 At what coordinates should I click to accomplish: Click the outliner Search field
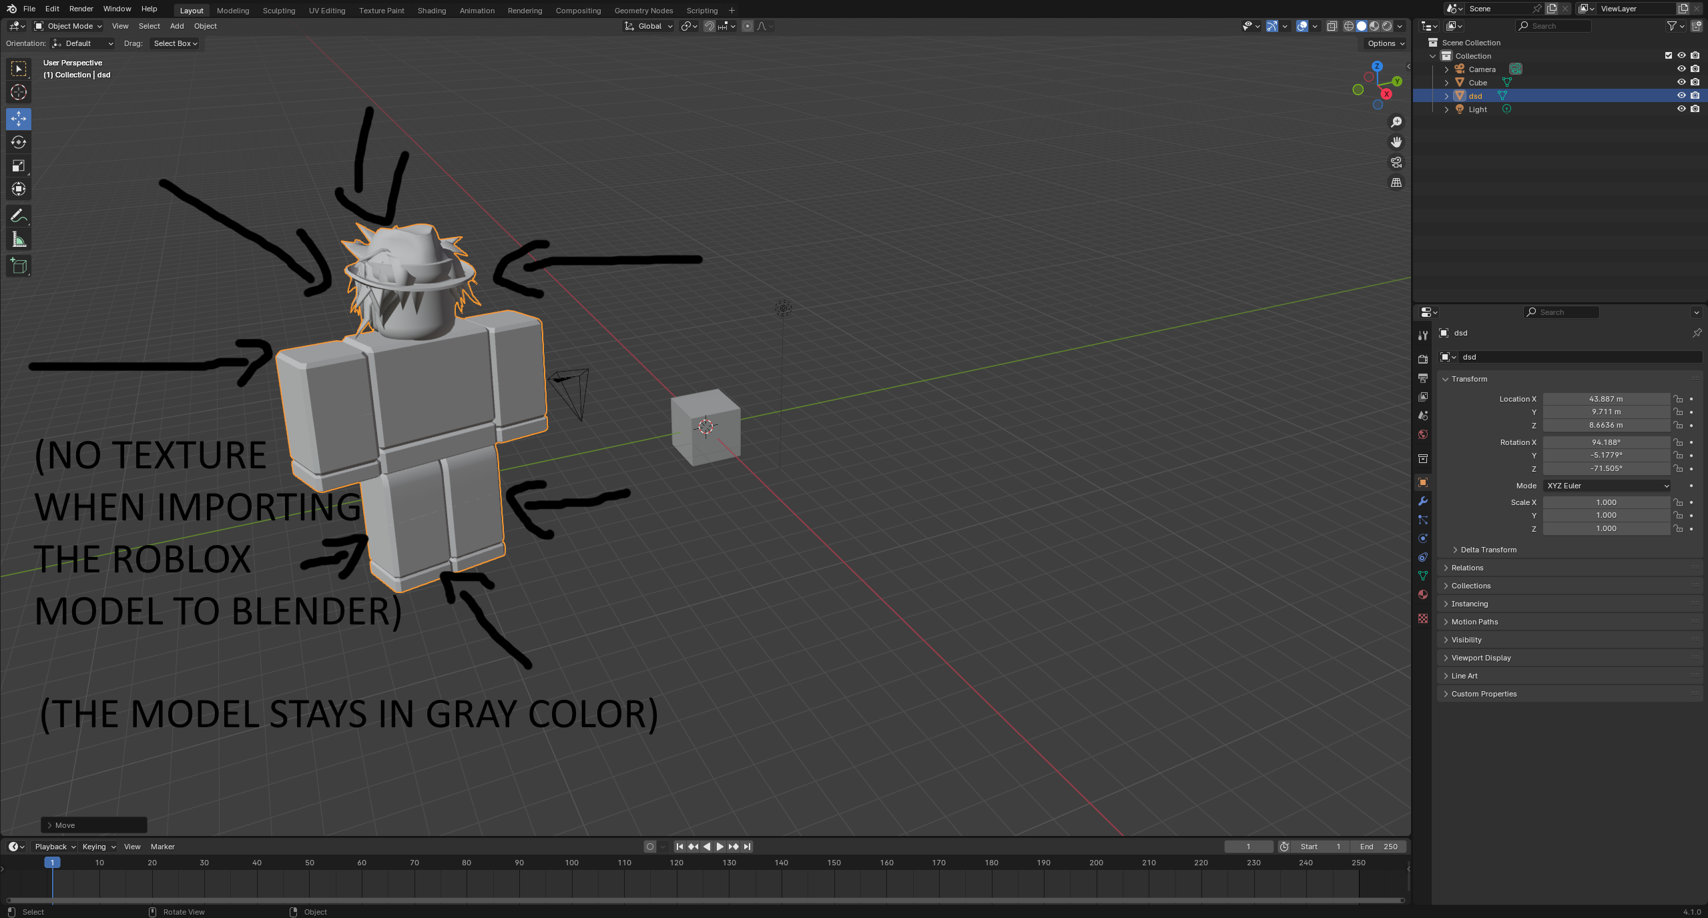[x=1553, y=26]
